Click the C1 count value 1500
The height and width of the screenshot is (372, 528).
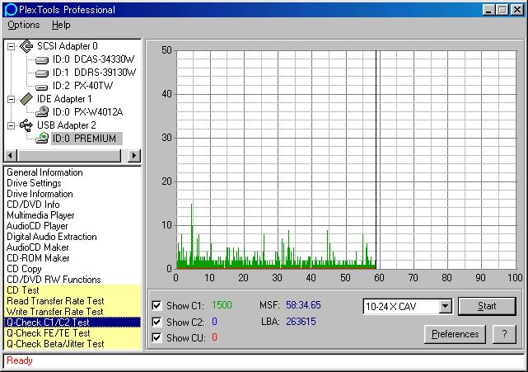click(x=222, y=305)
